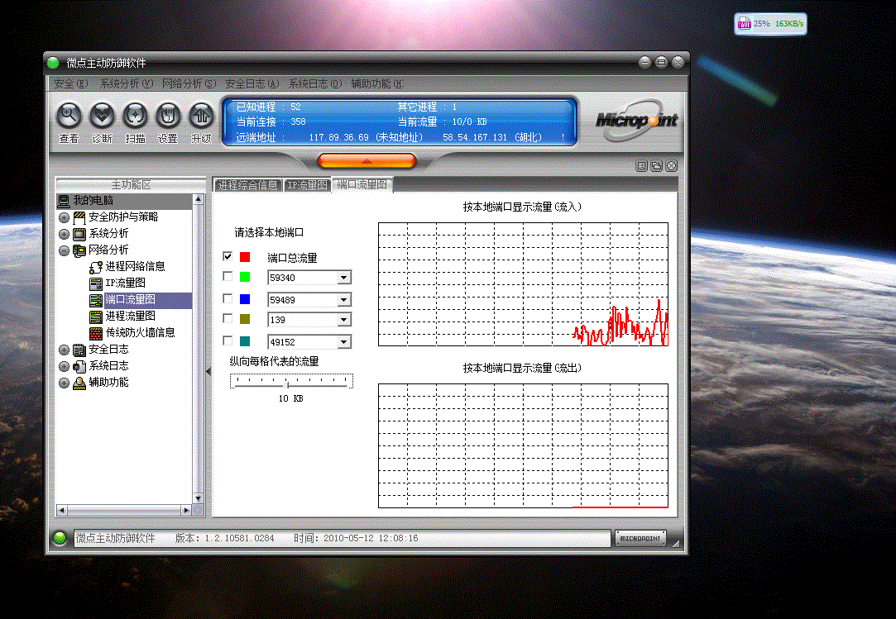Image resolution: width=896 pixels, height=619 pixels.
Task: Open 进程网络信息 in the tree
Action: click(135, 266)
